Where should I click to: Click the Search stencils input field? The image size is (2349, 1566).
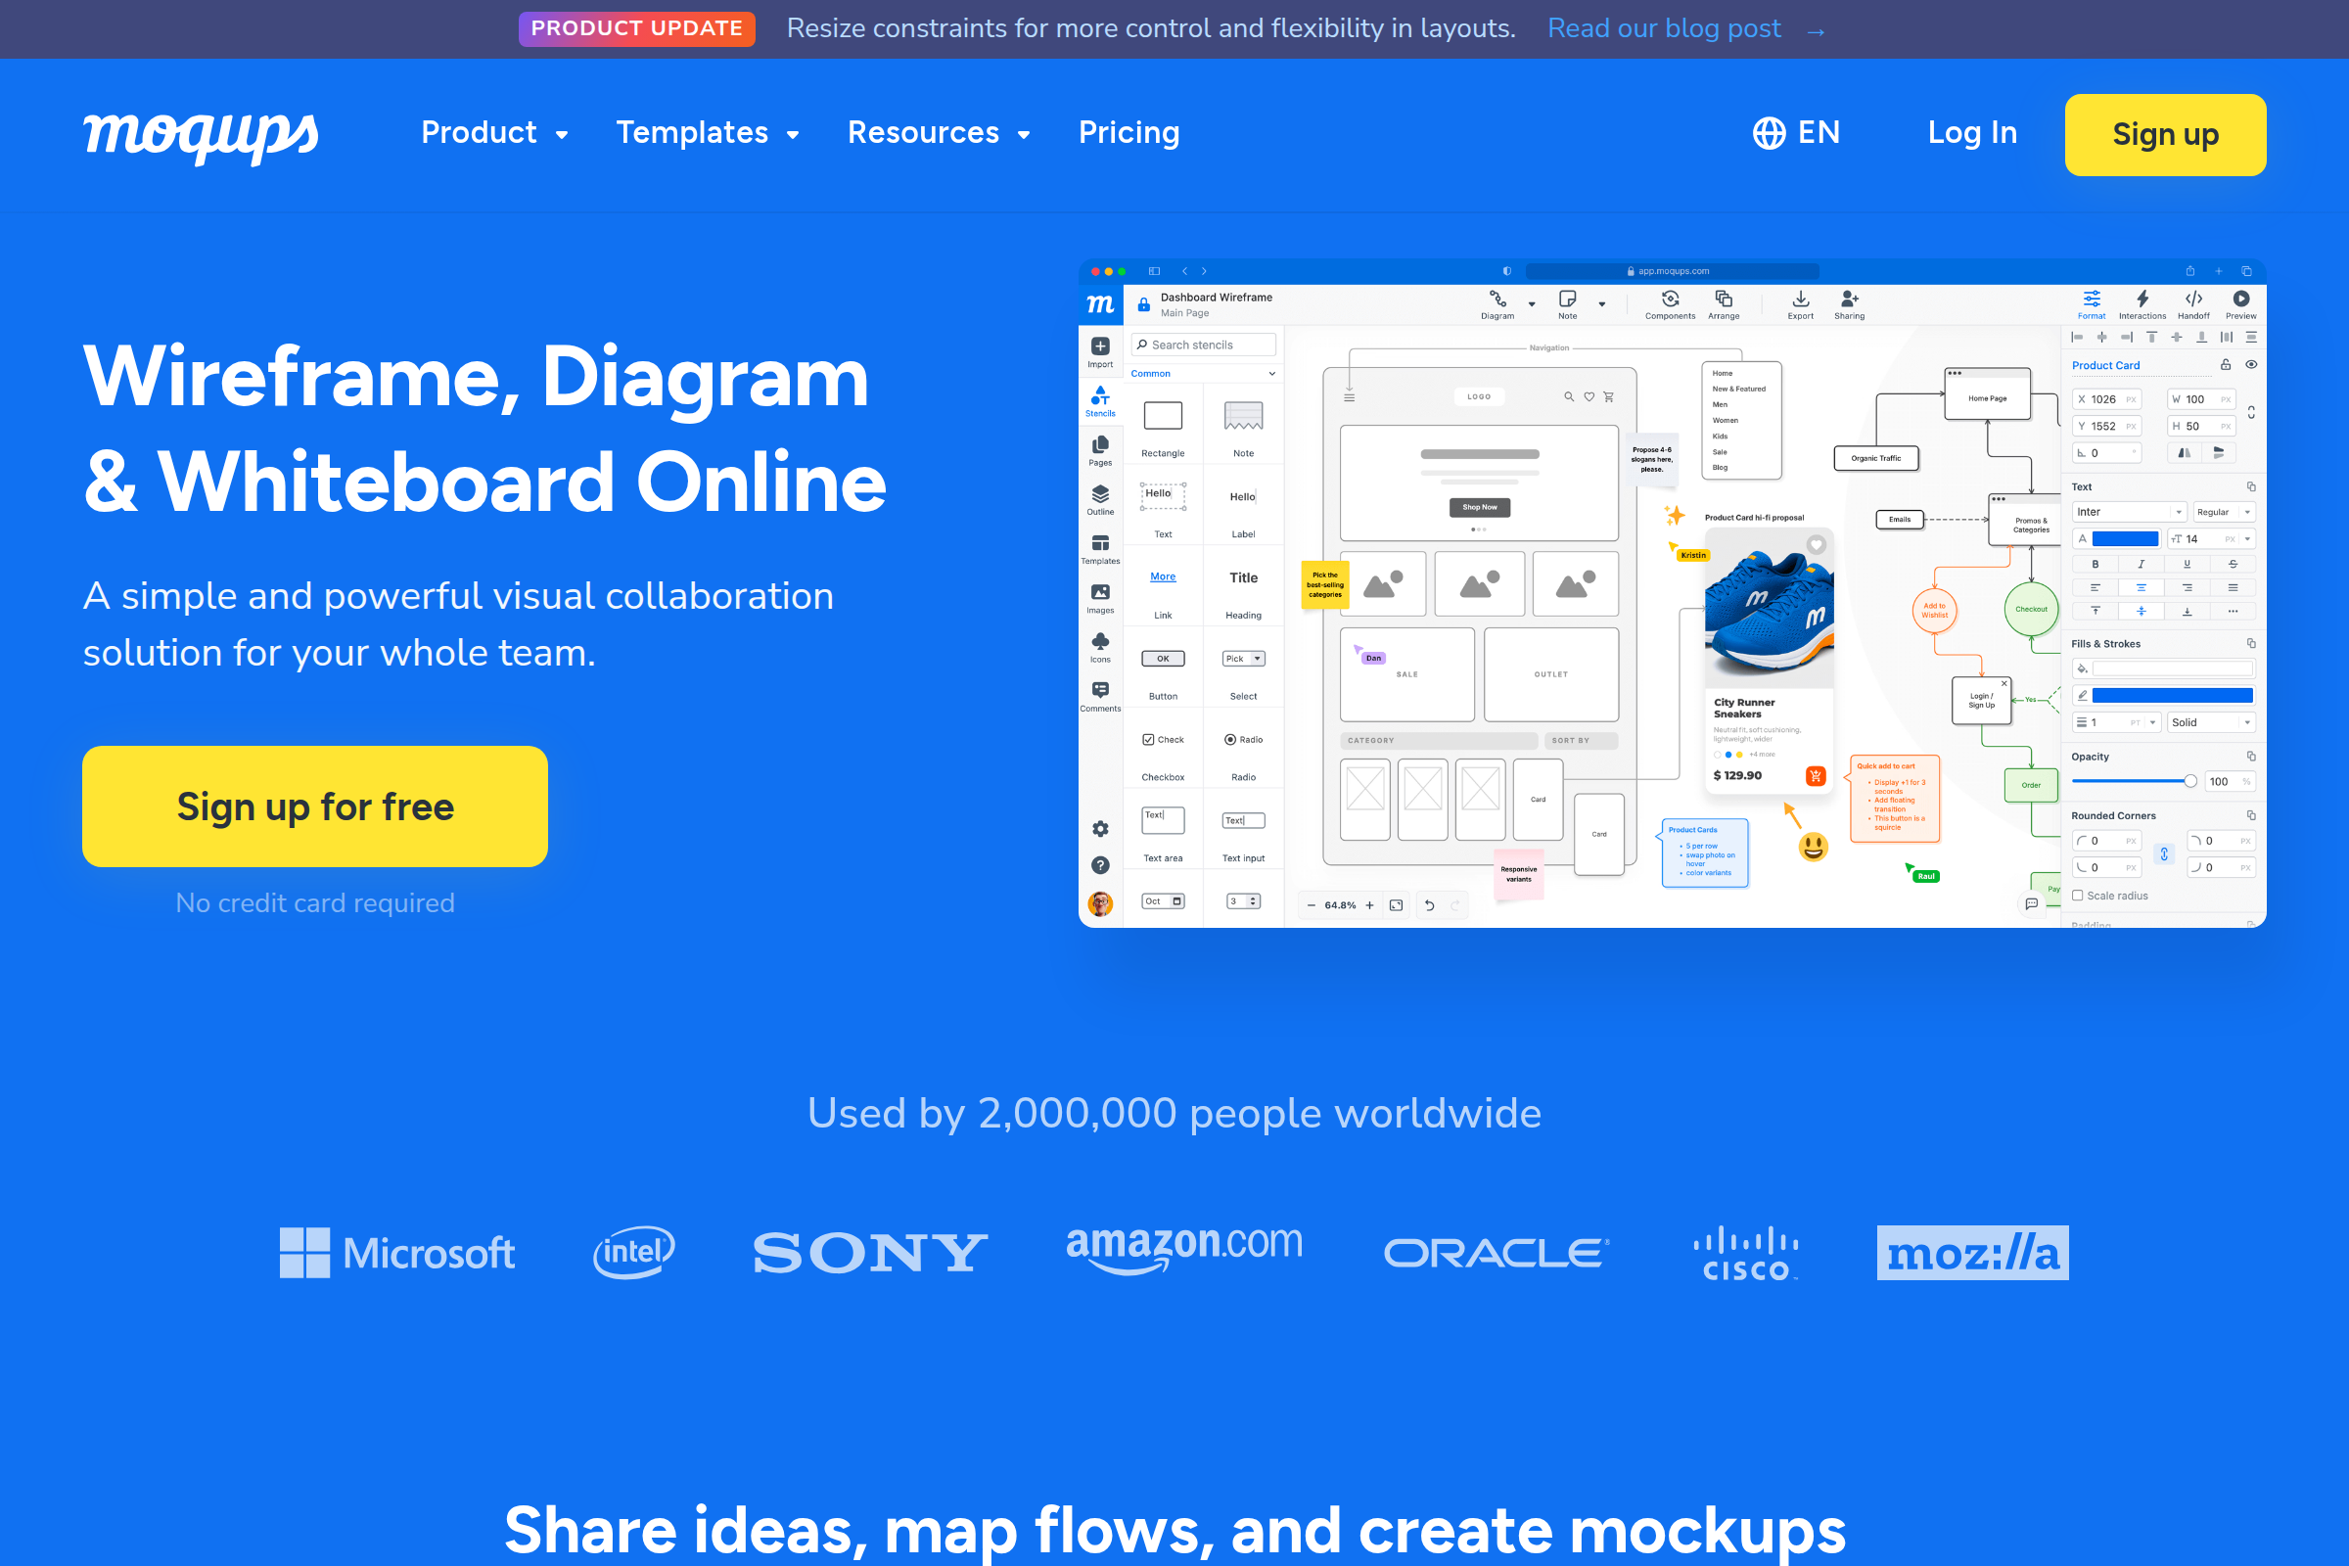[1203, 345]
